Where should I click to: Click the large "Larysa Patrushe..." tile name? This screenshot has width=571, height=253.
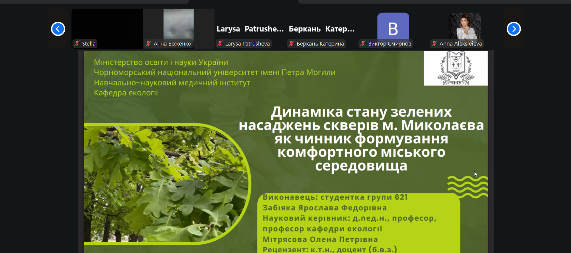point(250,29)
